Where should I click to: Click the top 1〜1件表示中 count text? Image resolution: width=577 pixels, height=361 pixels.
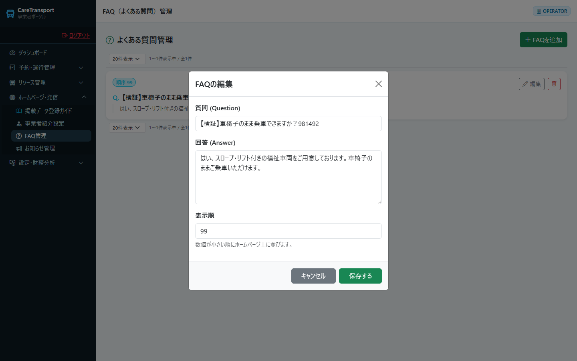tap(170, 59)
